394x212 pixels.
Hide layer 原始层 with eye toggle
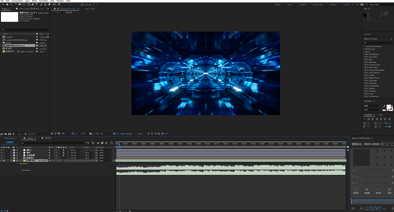coord(2,158)
